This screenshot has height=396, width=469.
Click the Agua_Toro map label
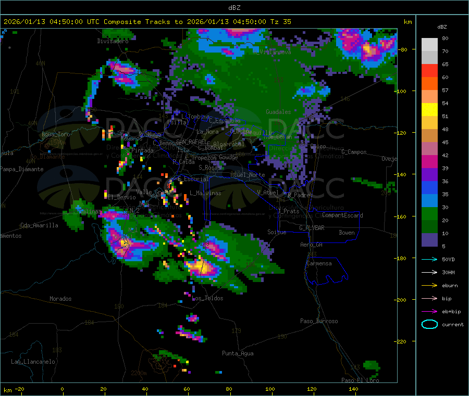(x=56, y=134)
